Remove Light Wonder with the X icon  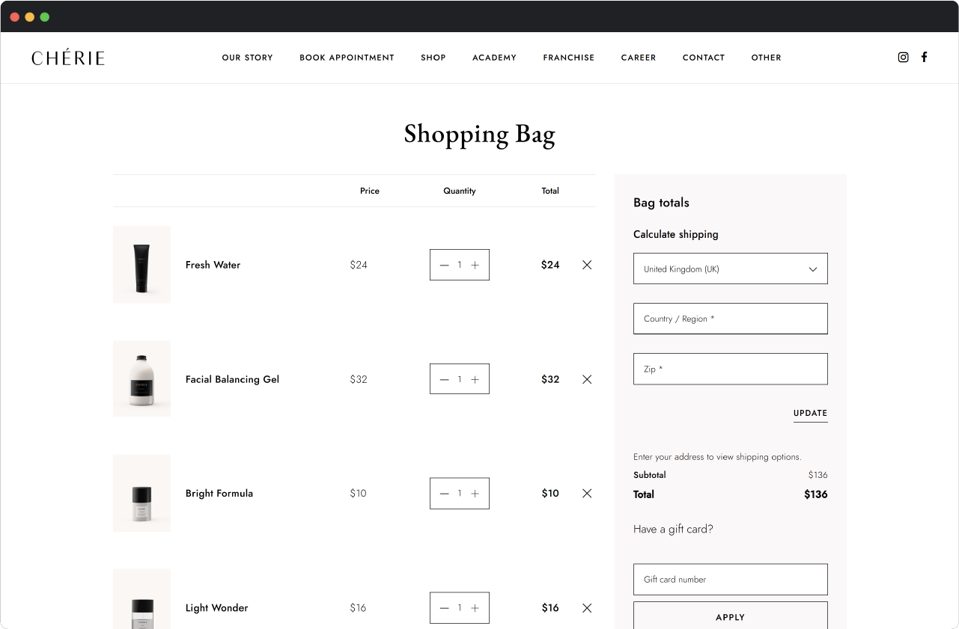pyautogui.click(x=587, y=608)
